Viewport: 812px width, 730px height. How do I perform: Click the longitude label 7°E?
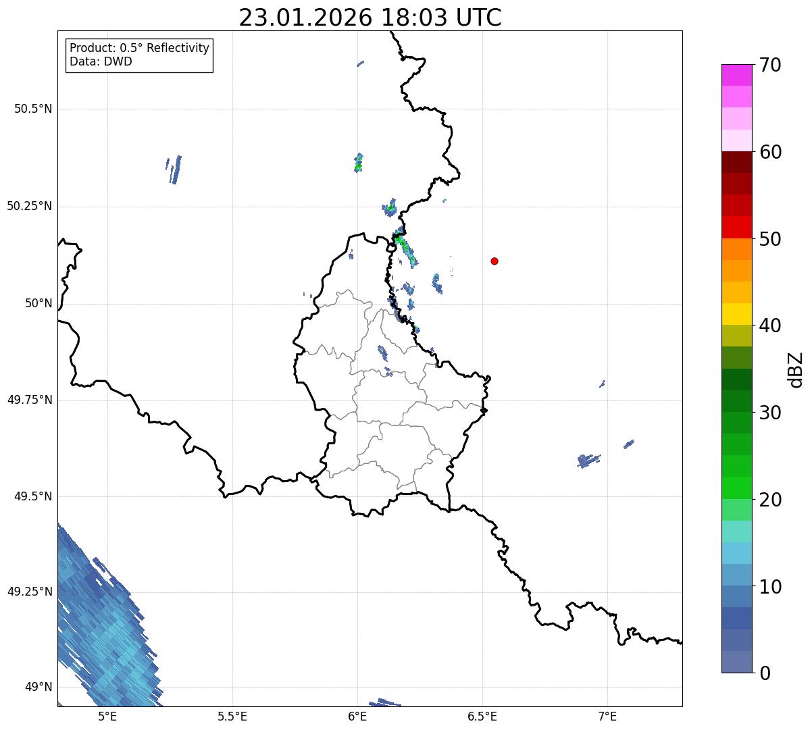point(607,716)
